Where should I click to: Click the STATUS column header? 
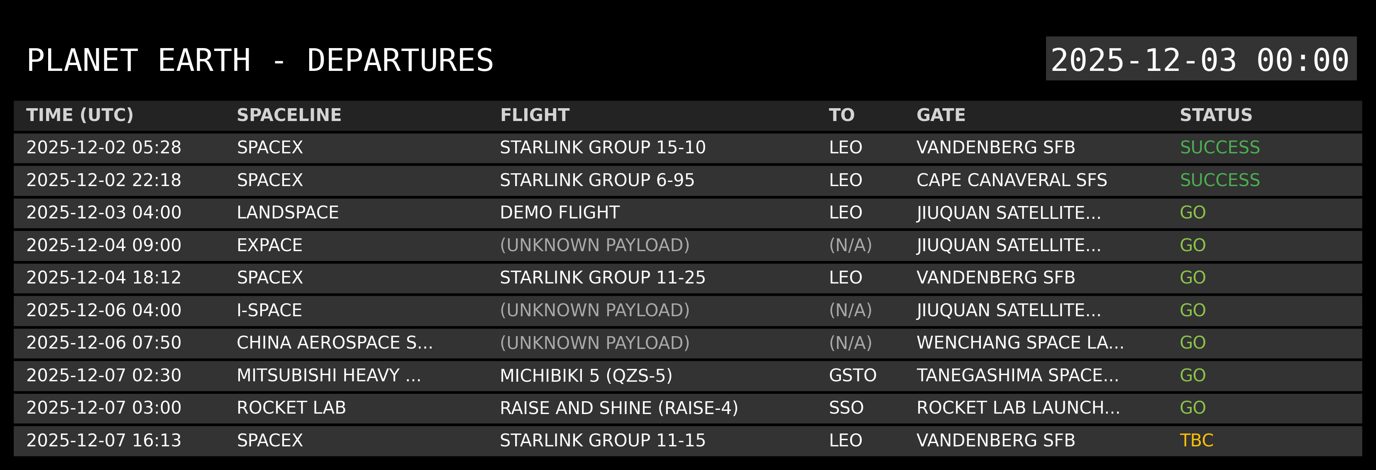coord(1216,115)
